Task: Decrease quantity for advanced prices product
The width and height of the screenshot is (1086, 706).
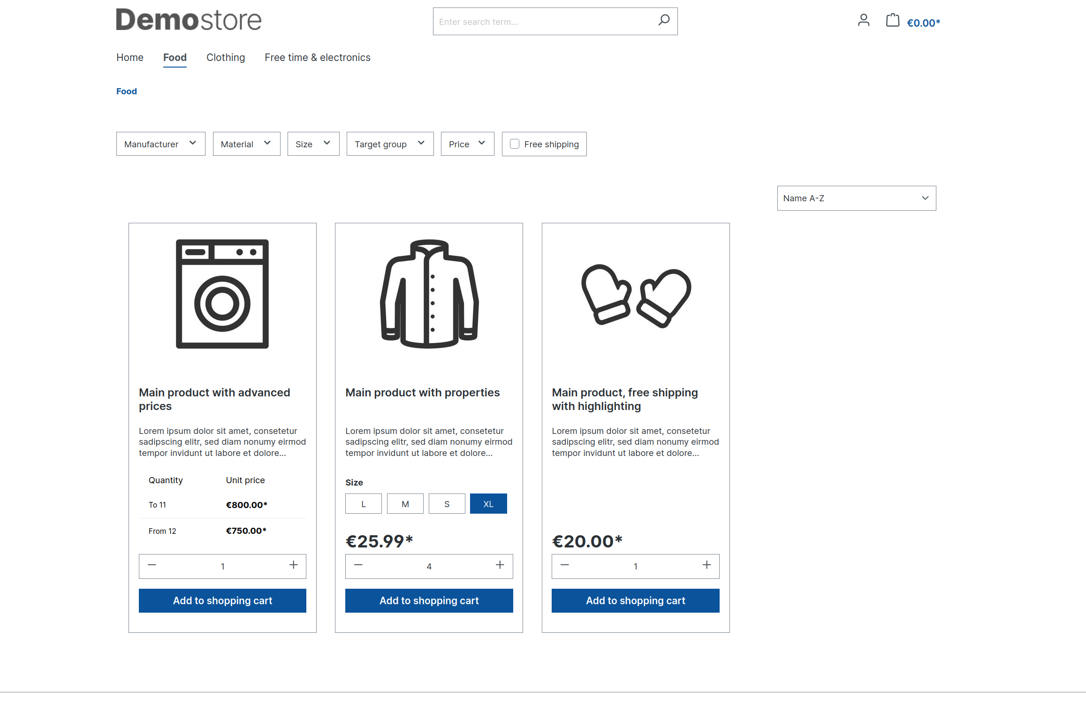Action: pyautogui.click(x=152, y=565)
